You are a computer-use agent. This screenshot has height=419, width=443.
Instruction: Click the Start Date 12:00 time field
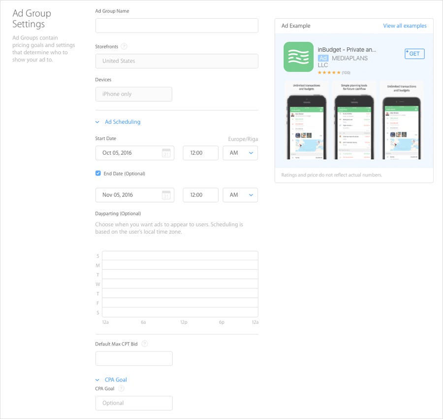(x=201, y=153)
